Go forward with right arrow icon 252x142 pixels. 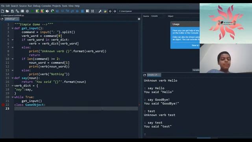115,11
